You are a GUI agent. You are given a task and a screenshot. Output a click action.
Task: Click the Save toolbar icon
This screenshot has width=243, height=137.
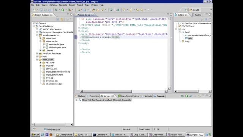(x=41, y=10)
